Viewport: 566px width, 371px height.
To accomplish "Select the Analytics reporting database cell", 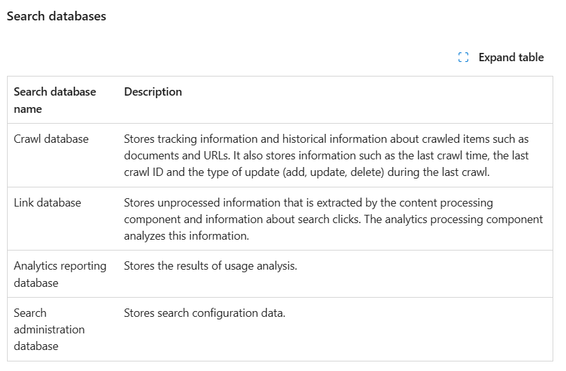I will click(x=60, y=274).
